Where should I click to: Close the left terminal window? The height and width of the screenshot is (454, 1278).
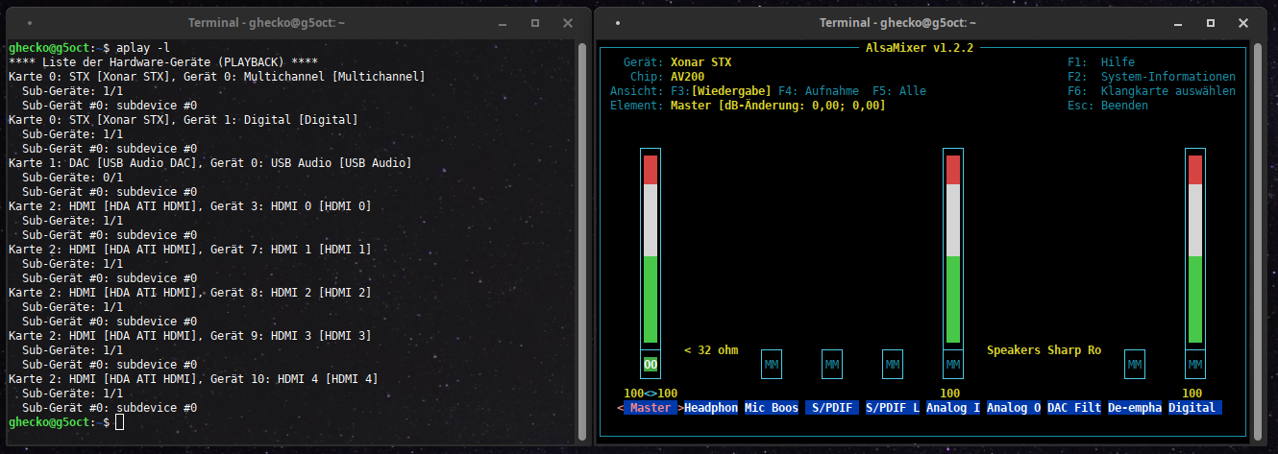coord(568,22)
